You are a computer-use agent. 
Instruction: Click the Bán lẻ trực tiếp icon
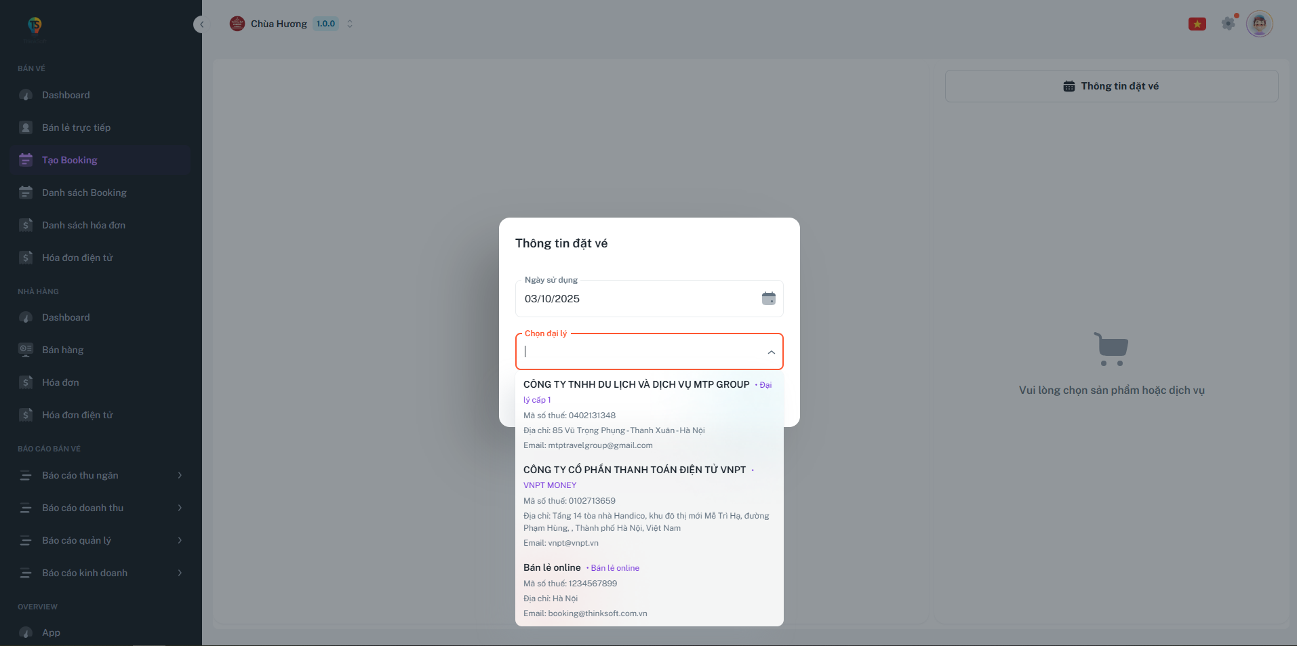point(26,127)
